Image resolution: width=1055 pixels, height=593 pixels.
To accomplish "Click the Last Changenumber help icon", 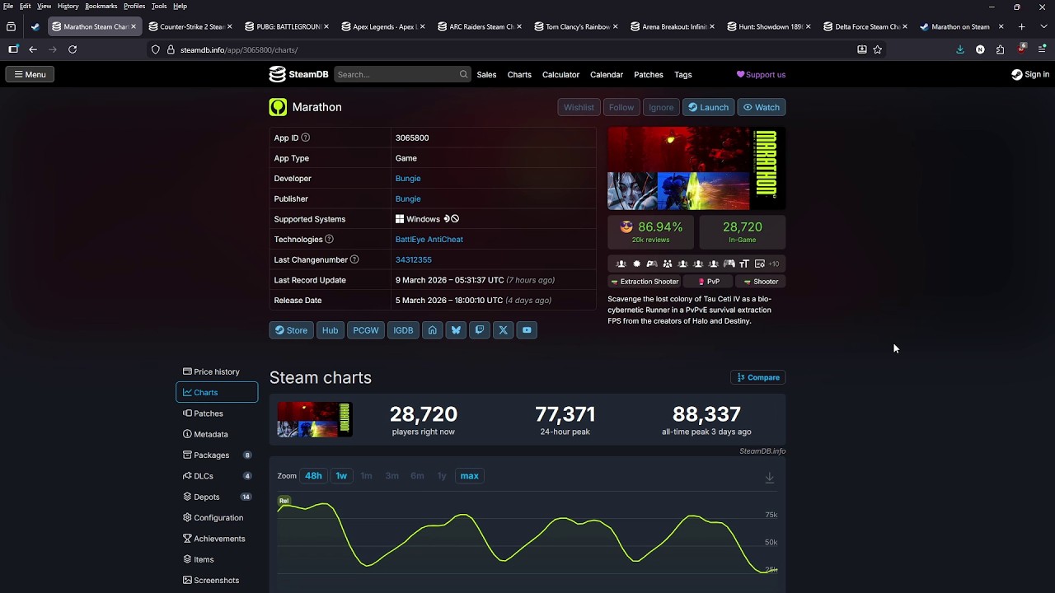I will [x=354, y=259].
